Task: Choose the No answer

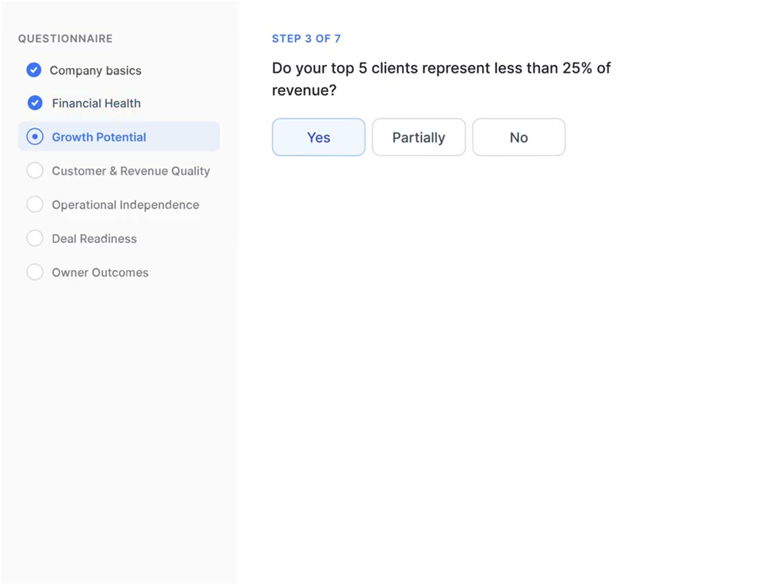Action: tap(519, 137)
